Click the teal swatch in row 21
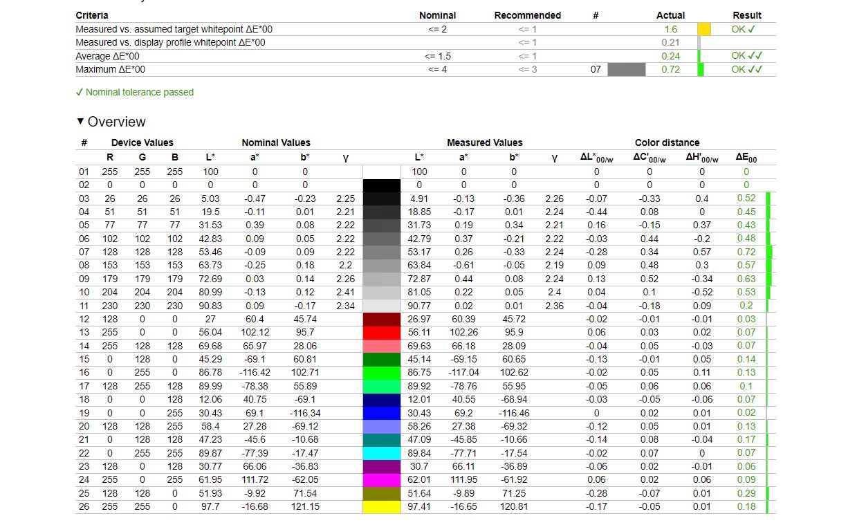 click(x=382, y=440)
